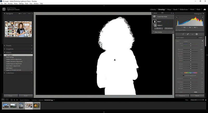
Task: Adjust the Exposure slider handle
Action: [x=191, y=49]
